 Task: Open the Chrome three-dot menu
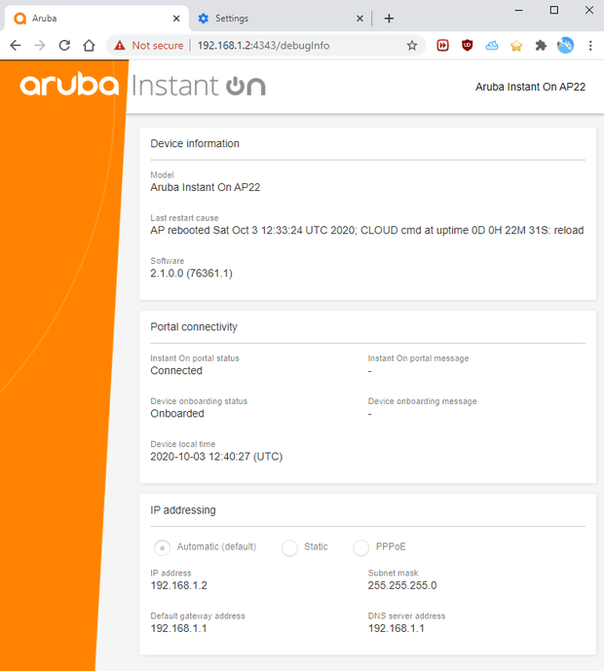pyautogui.click(x=590, y=46)
